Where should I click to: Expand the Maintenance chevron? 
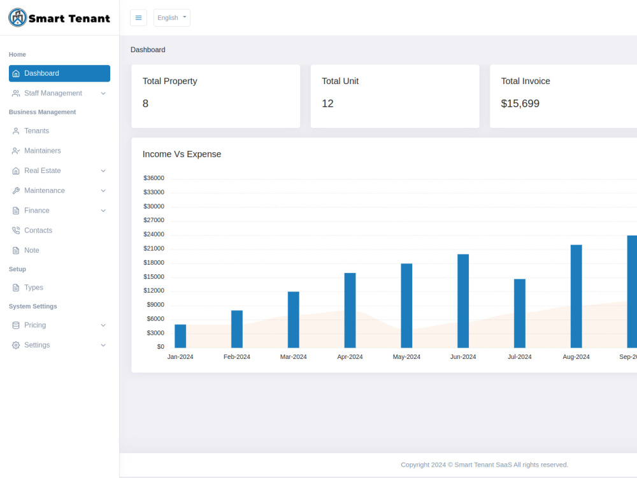point(103,191)
